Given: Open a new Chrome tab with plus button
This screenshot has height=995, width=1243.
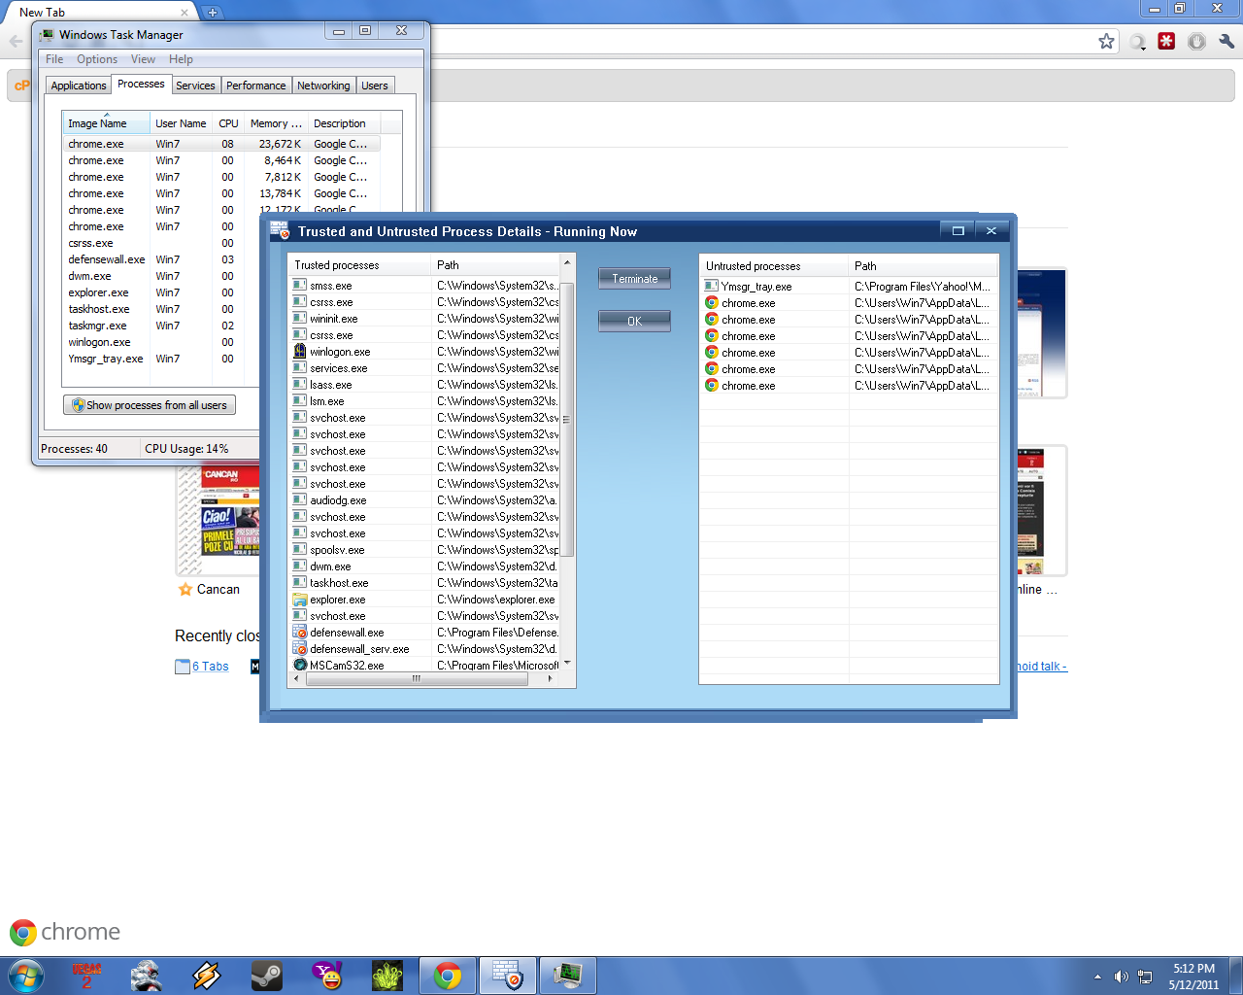Looking at the screenshot, I should click(x=212, y=13).
